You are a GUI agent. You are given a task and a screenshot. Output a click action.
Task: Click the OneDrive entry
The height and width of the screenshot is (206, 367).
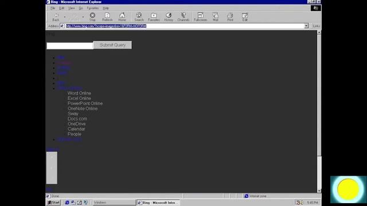[76, 124]
